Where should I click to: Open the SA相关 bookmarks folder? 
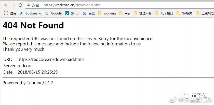184,13
